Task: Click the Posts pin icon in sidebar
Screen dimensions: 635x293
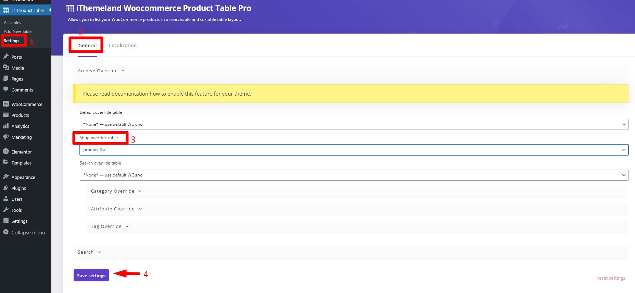Action: point(6,57)
